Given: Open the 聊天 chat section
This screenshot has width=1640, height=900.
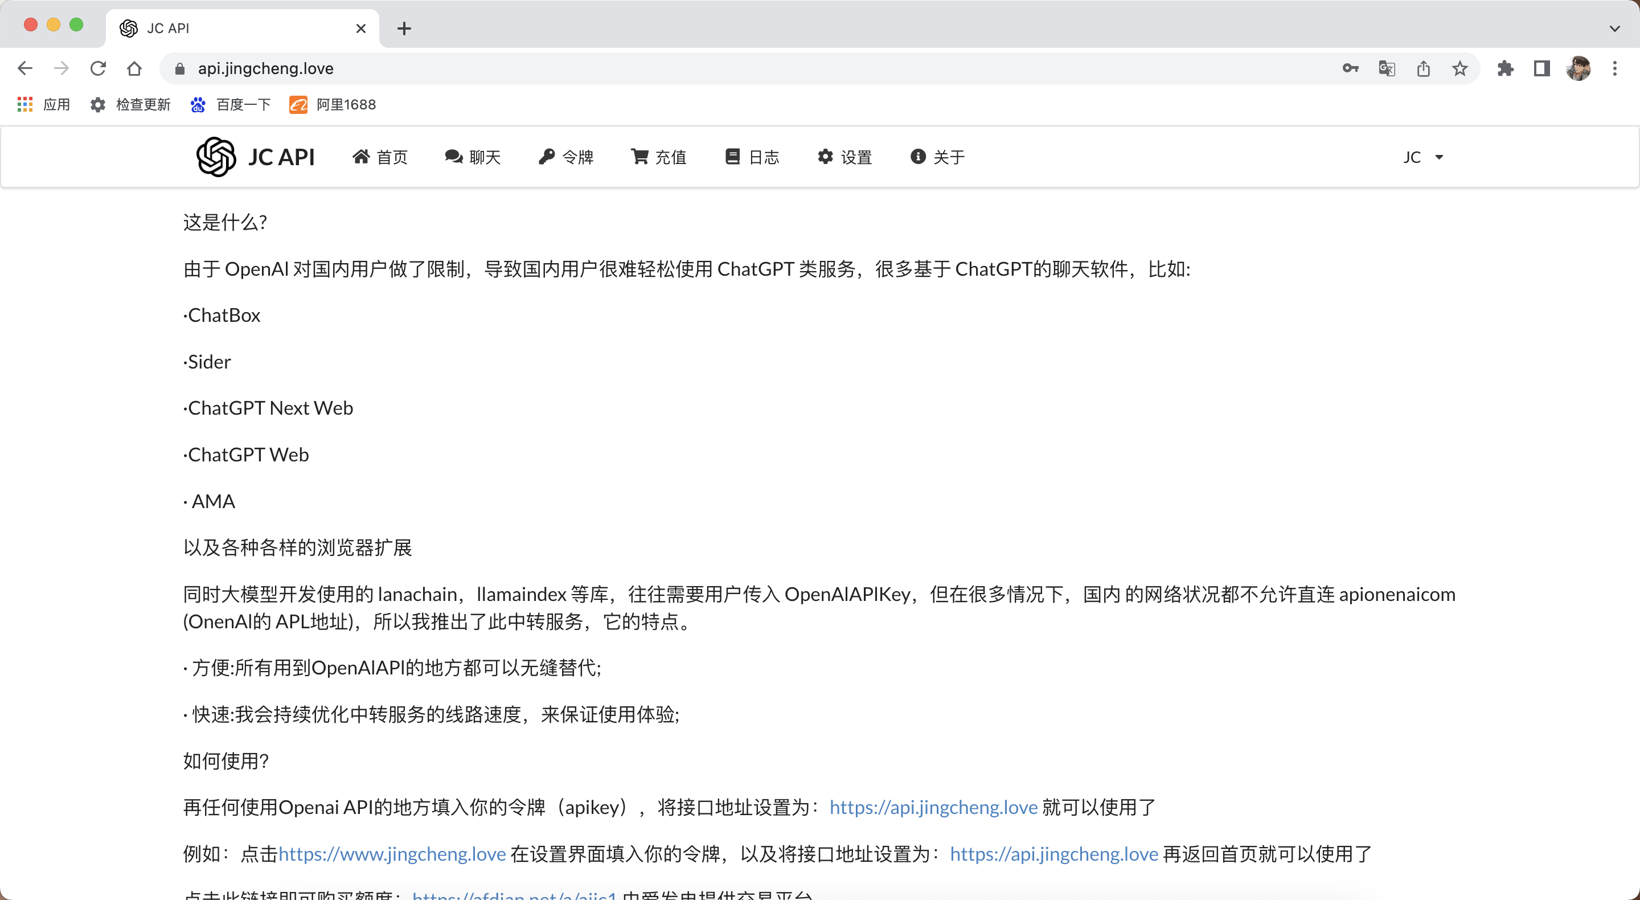Looking at the screenshot, I should [x=473, y=157].
